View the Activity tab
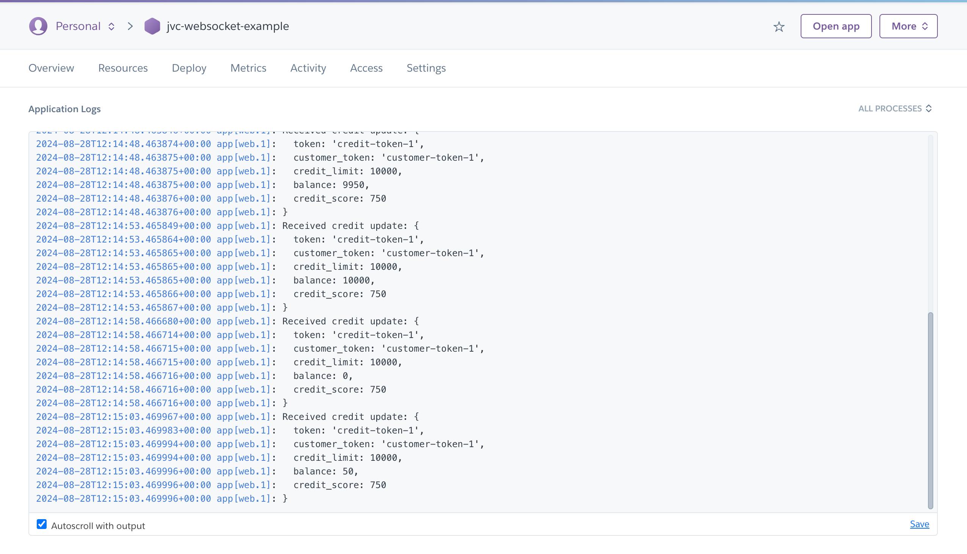This screenshot has width=967, height=554. tap(308, 68)
